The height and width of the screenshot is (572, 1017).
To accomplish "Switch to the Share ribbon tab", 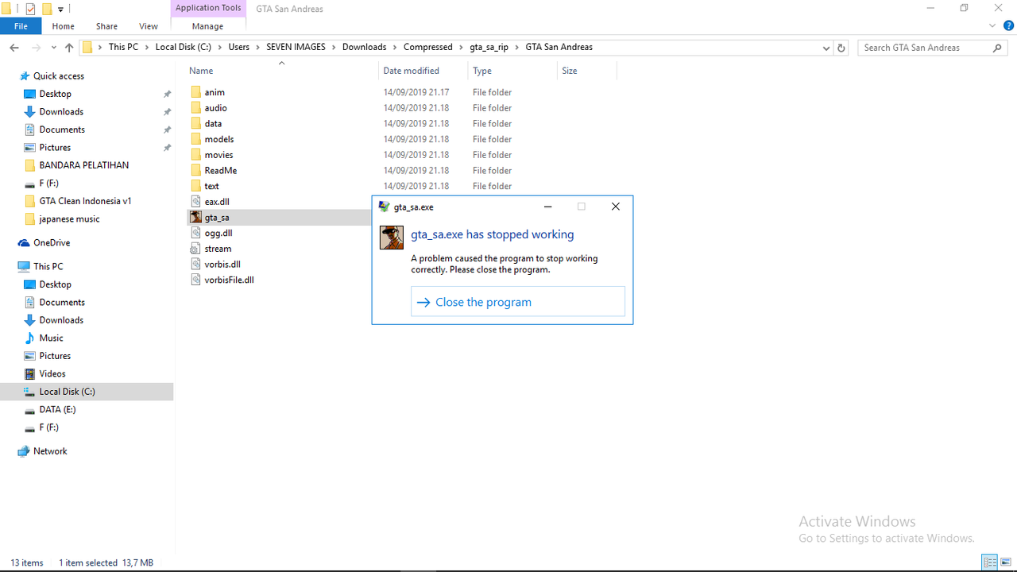I will tap(106, 26).
